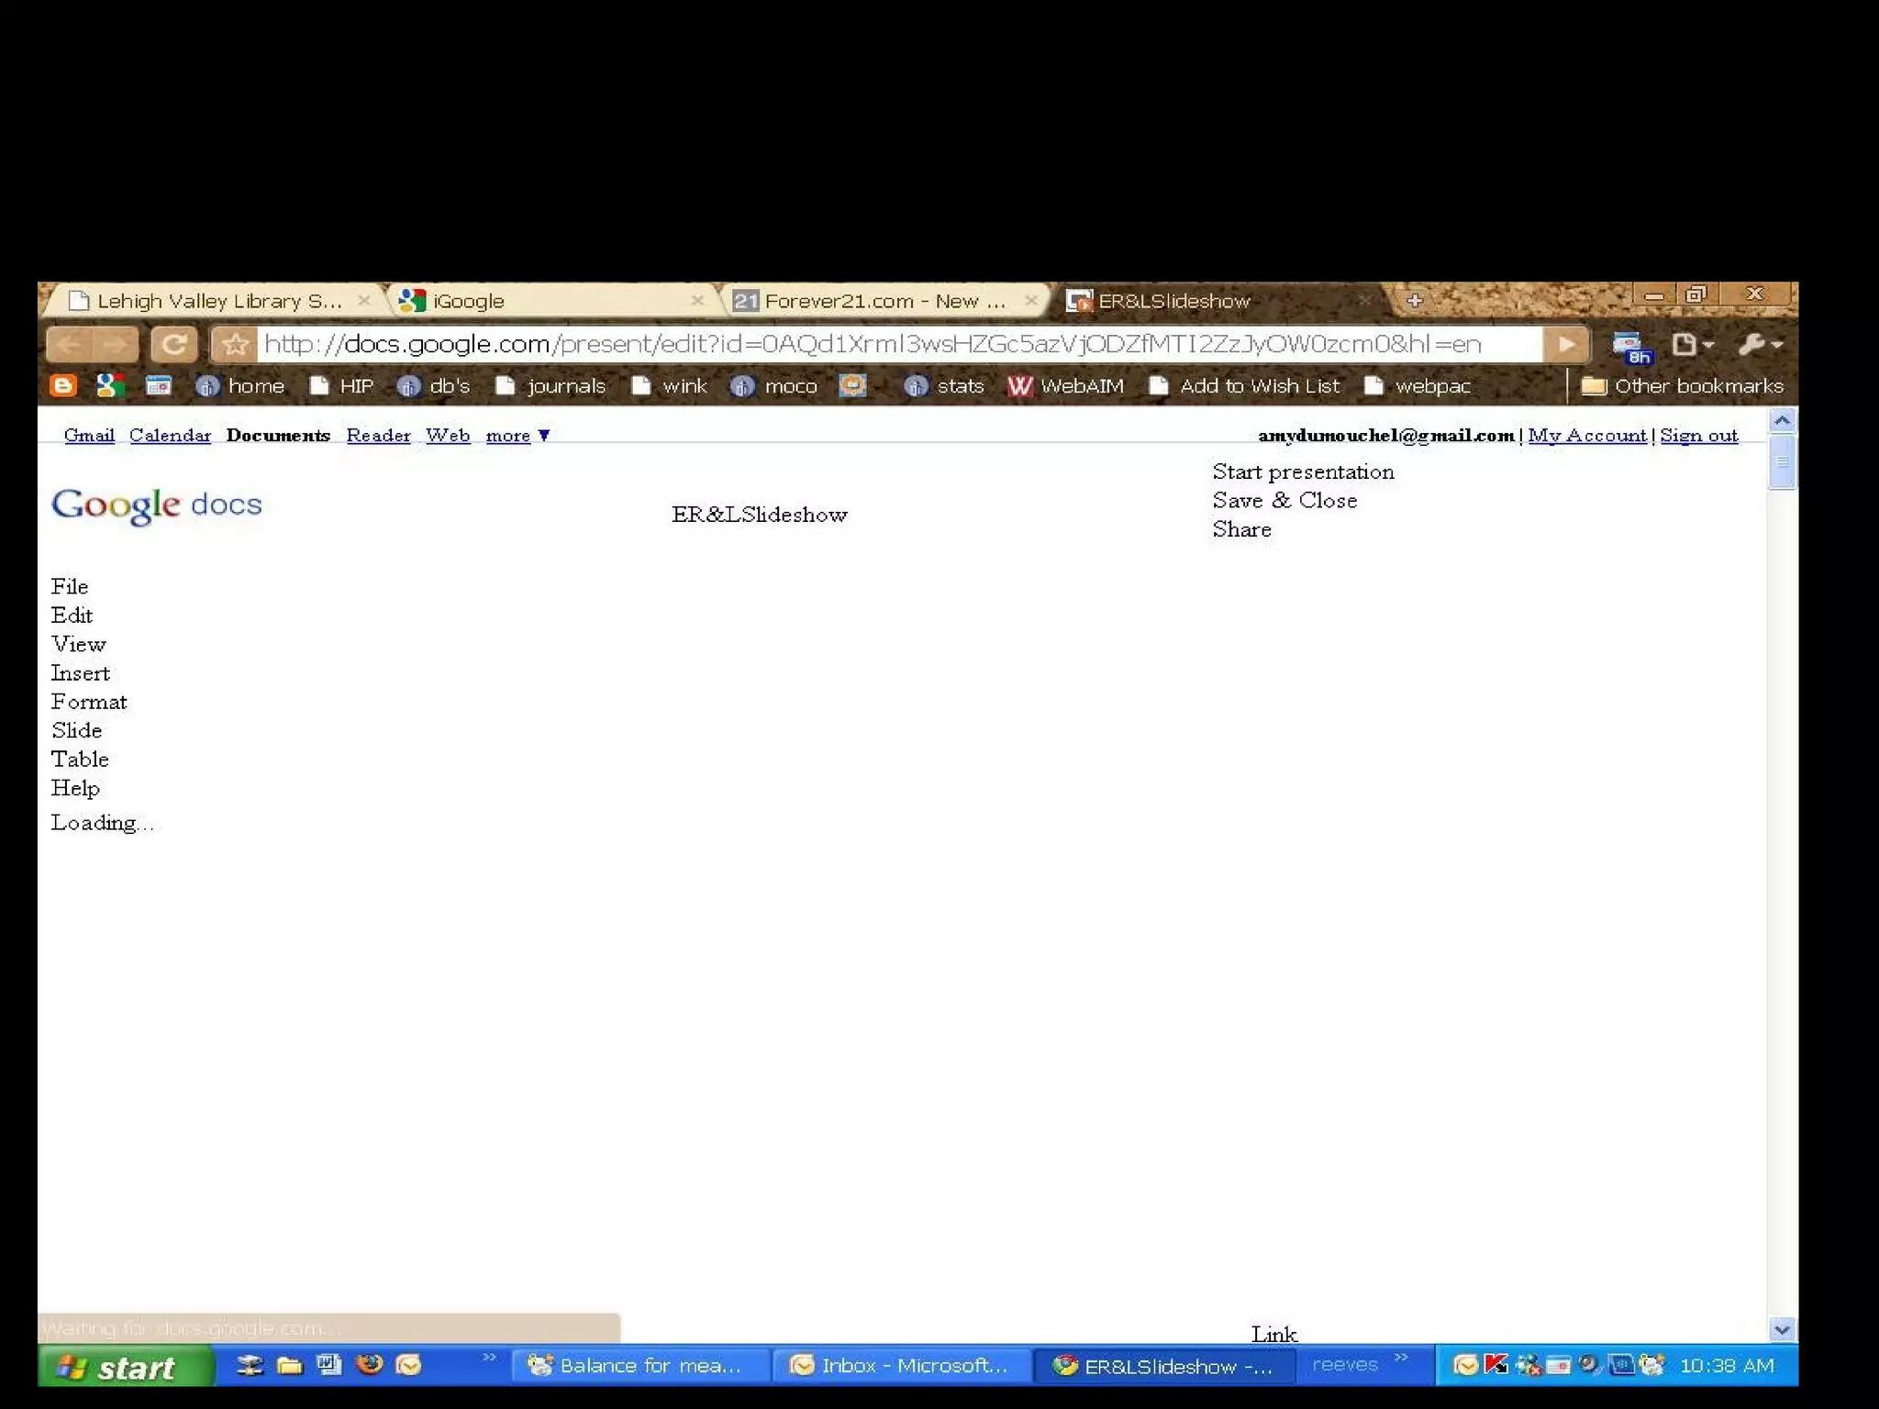Viewport: 1879px width, 1409px height.
Task: Click the browser reload button
Action: coord(173,345)
